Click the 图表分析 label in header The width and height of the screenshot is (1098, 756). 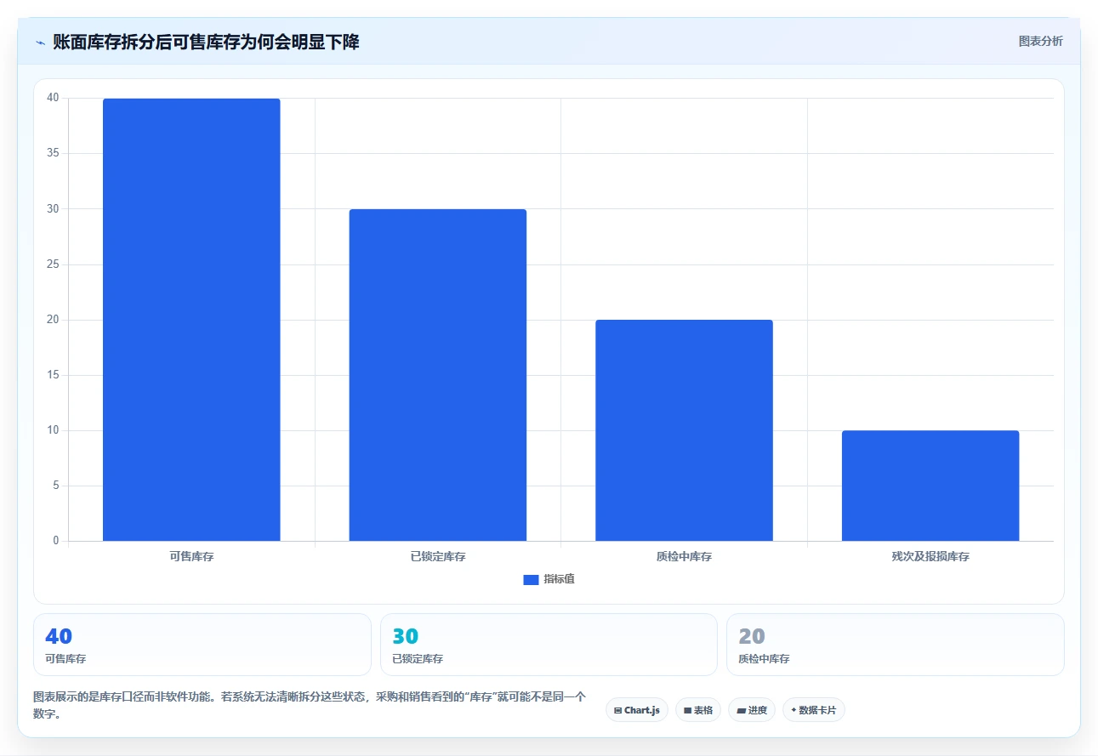1040,41
